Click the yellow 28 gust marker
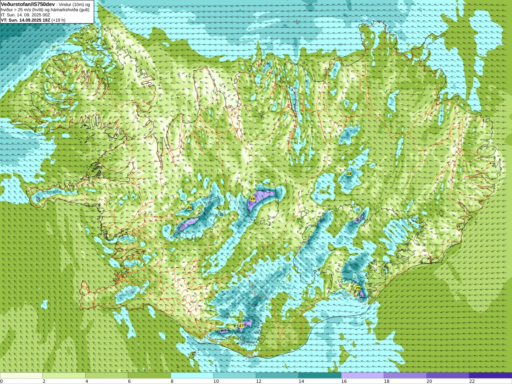Screen dimensions: 512x384 pyautogui.click(x=349, y=174)
